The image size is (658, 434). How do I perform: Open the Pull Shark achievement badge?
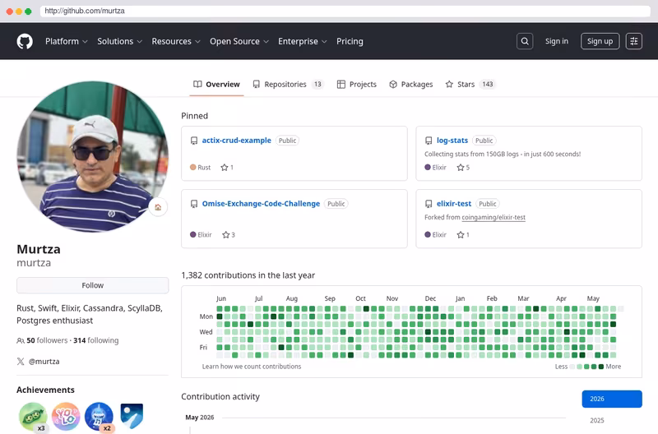(x=99, y=417)
